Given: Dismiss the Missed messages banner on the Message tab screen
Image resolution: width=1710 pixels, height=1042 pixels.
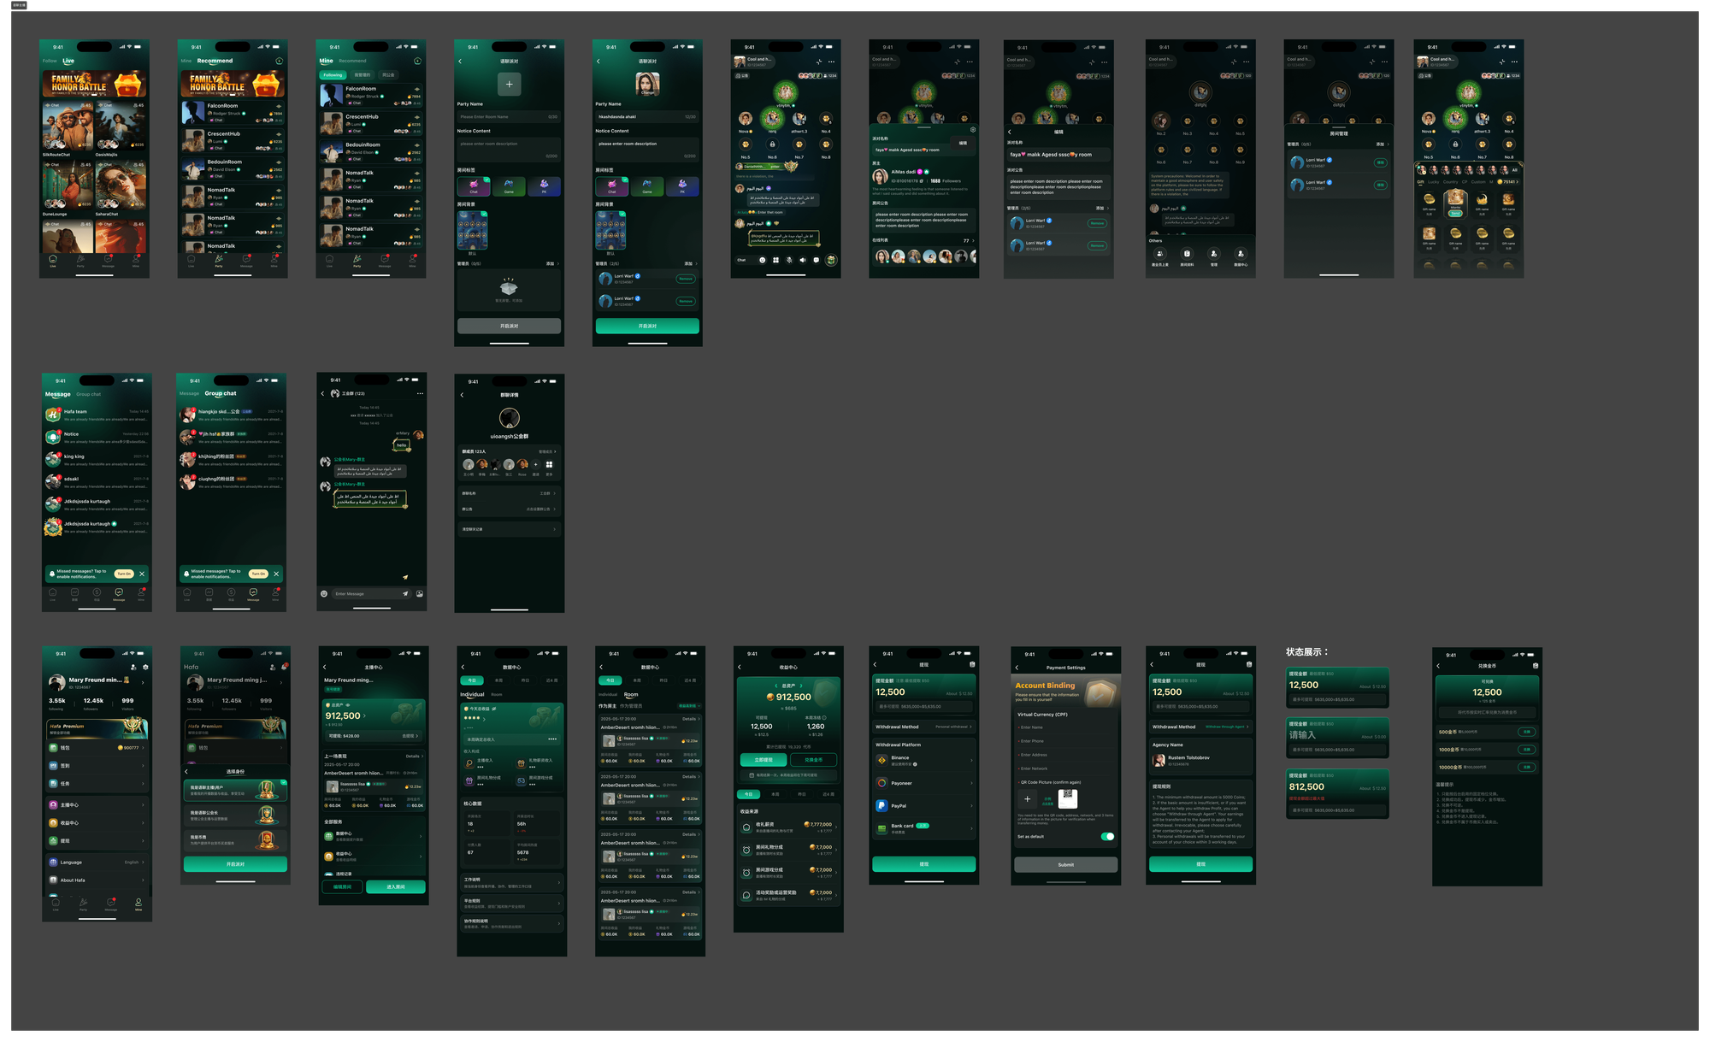Looking at the screenshot, I should click(x=142, y=574).
